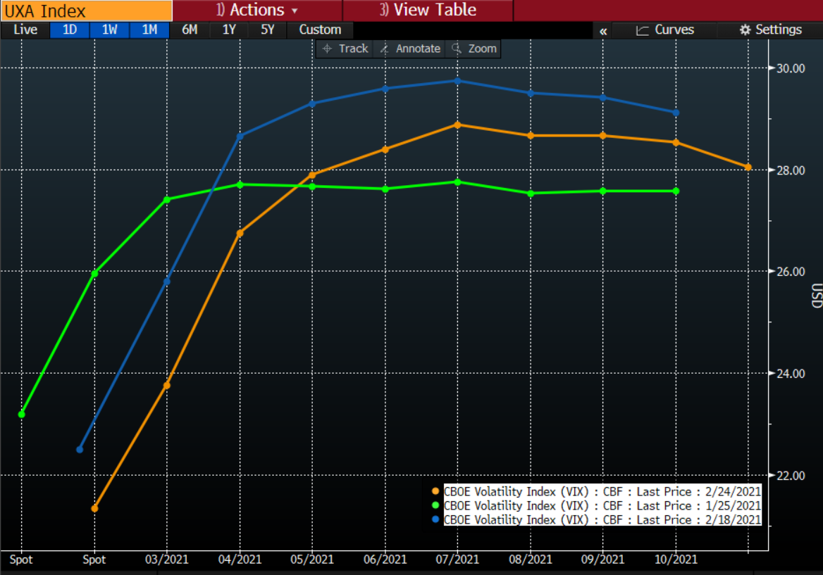The image size is (823, 575).
Task: Activate the Track crosshair tool
Action: (345, 49)
